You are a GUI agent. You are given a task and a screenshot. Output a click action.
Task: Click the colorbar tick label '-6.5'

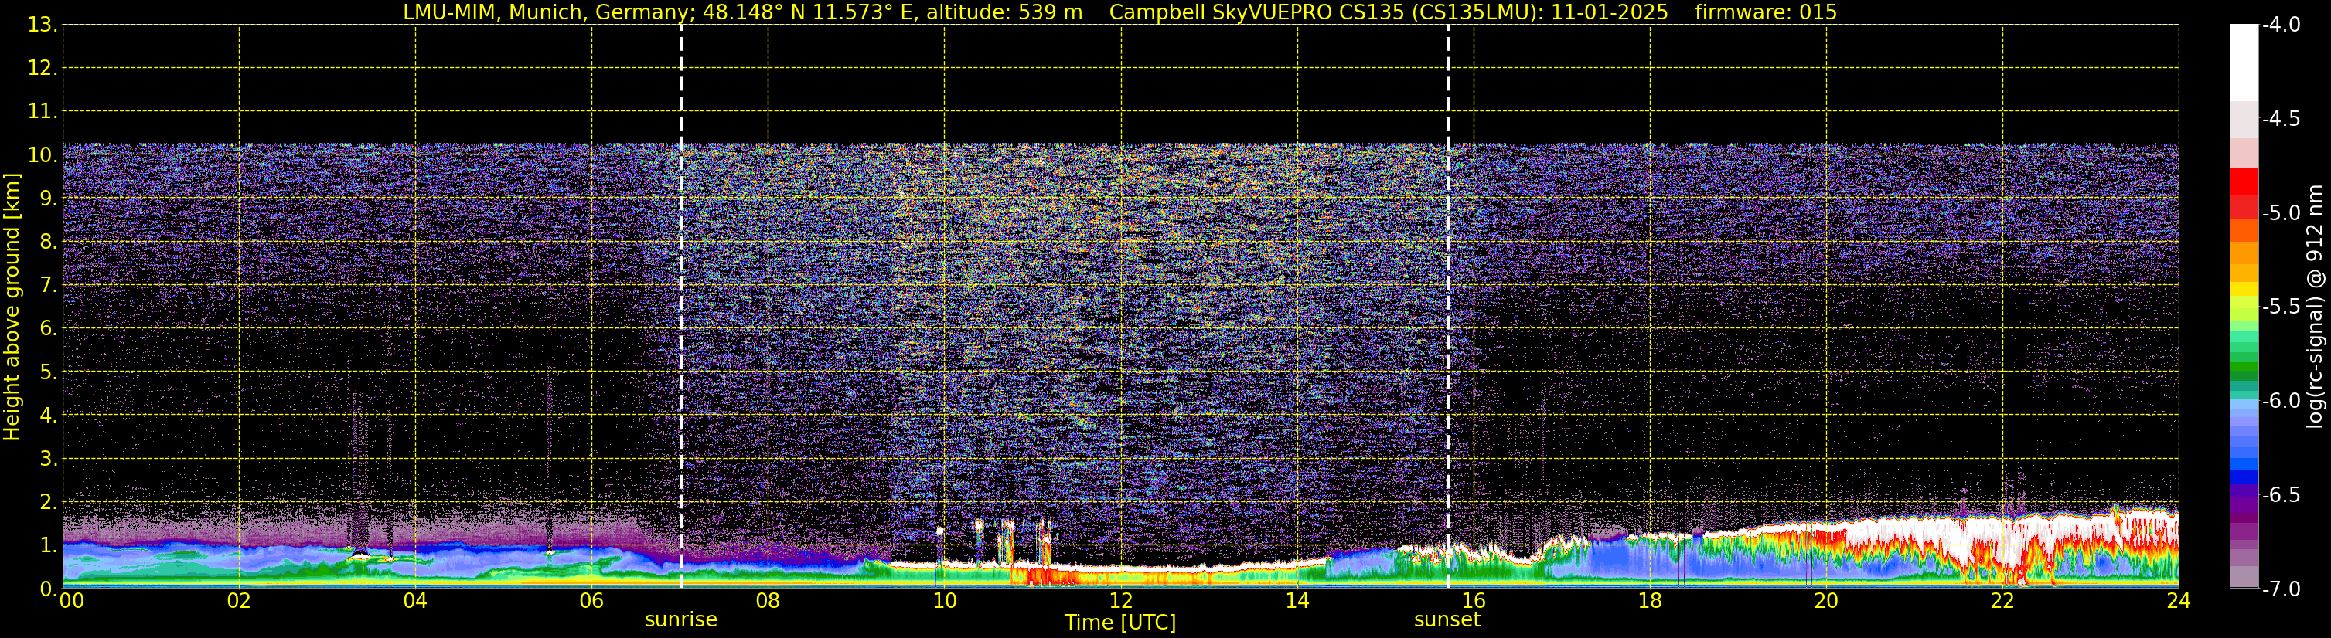(x=2280, y=495)
